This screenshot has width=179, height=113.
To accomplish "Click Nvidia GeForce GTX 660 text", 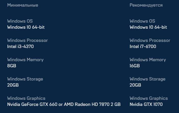I will [x=32, y=104].
